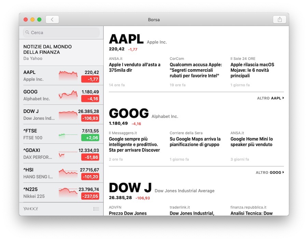Open the watchlist edit list icon

pos(96,209)
